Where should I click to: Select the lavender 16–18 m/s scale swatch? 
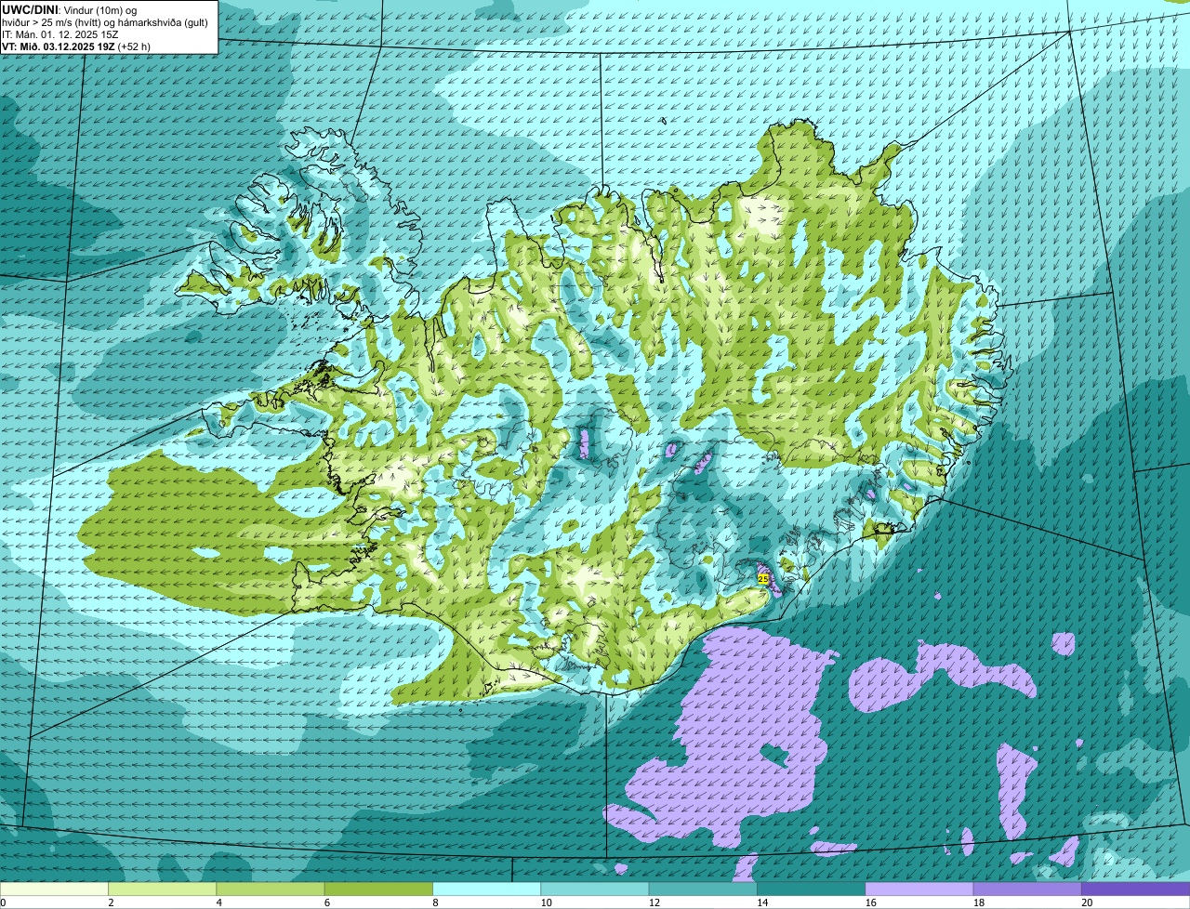pos(919,889)
